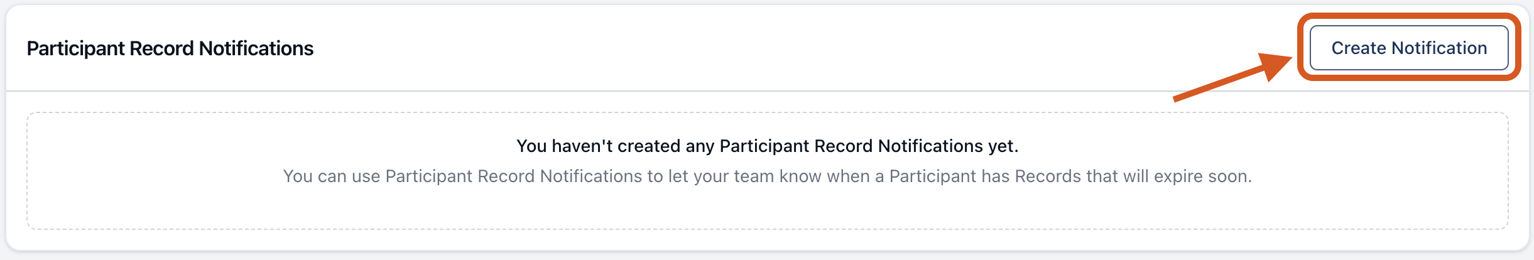The height and width of the screenshot is (260, 1534).
Task: Click the empty header space beside the heading
Action: [x=754, y=48]
